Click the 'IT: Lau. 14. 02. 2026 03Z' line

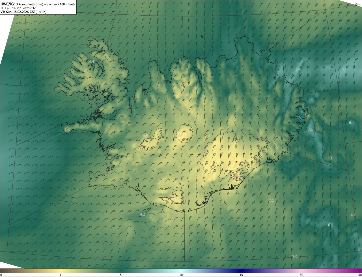pos(18,8)
